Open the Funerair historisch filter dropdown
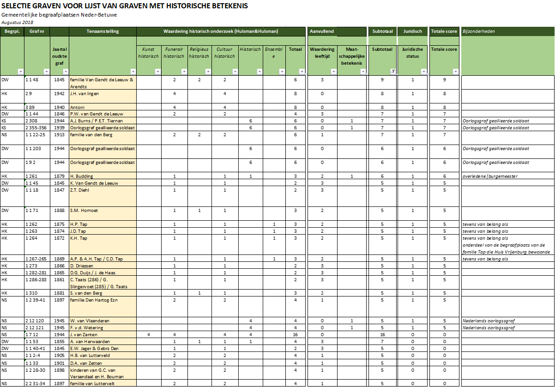The height and width of the screenshot is (387, 555). (x=184, y=72)
